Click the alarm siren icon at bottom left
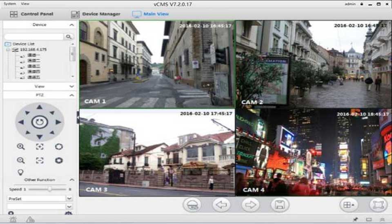The width and height of the screenshot is (392, 224). pos(13,220)
